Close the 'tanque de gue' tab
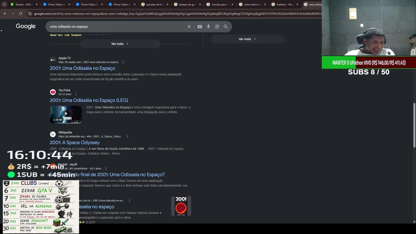The height and width of the screenshot is (234, 416). 200,5
